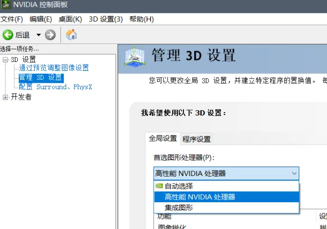Click the 首选图形处理器(P) label

coord(184,158)
